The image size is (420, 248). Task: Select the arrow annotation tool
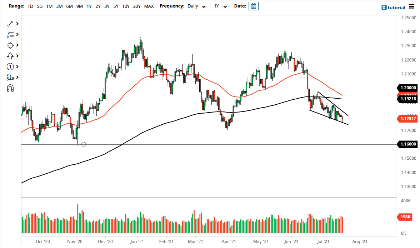point(10,56)
